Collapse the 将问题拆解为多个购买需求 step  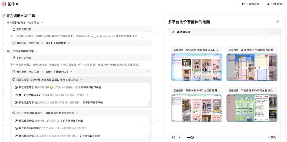click(43, 23)
